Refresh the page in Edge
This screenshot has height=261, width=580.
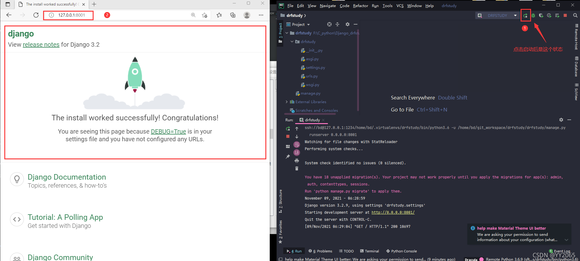pyautogui.click(x=36, y=15)
